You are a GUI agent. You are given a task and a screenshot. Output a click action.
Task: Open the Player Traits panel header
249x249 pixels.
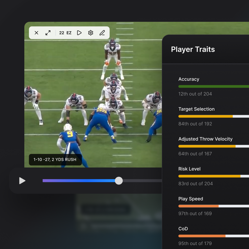pyautogui.click(x=193, y=49)
